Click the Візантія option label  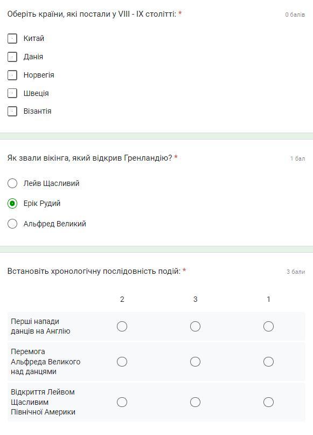[37, 111]
